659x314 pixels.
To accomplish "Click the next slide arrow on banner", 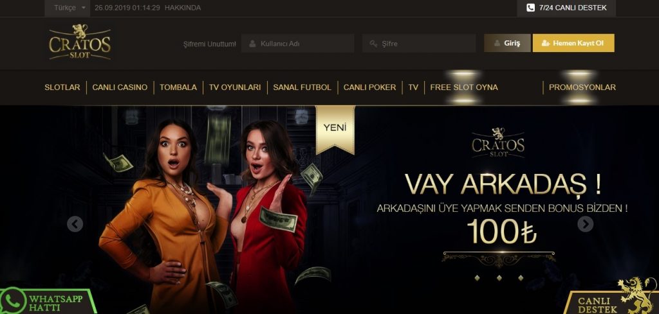I will click(586, 224).
